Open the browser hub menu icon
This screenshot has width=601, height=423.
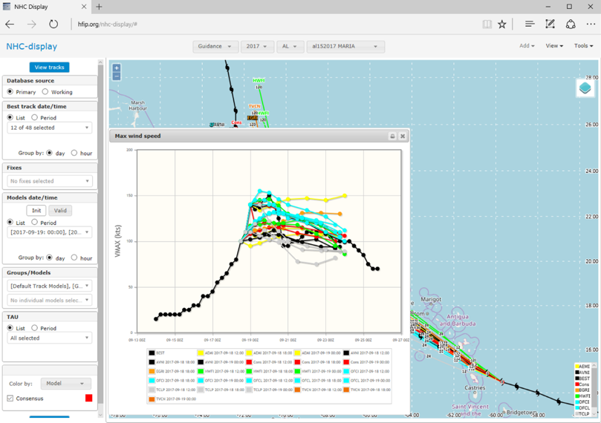[530, 24]
